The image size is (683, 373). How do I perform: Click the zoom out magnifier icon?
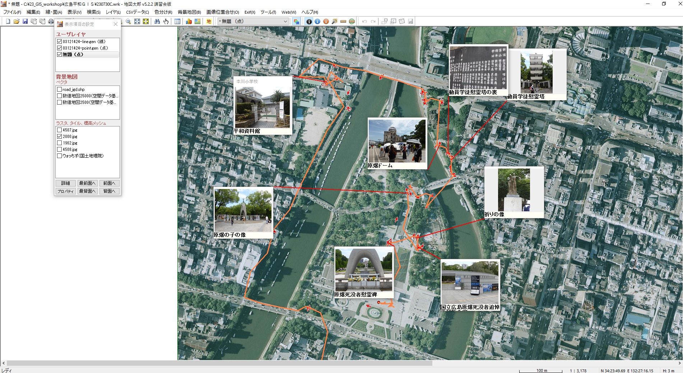128,22
